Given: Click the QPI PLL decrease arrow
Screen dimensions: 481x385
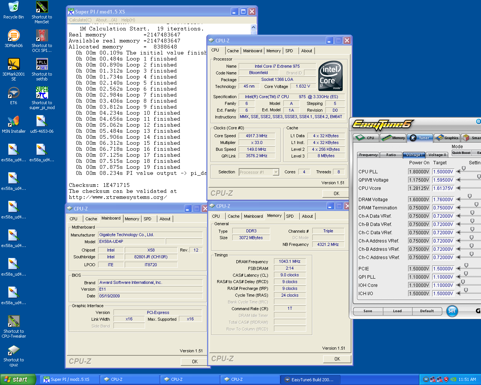Looking at the screenshot, I should pyautogui.click(x=458, y=277).
